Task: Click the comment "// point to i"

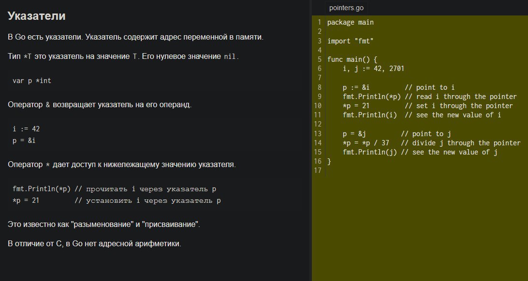Action: click(x=430, y=87)
